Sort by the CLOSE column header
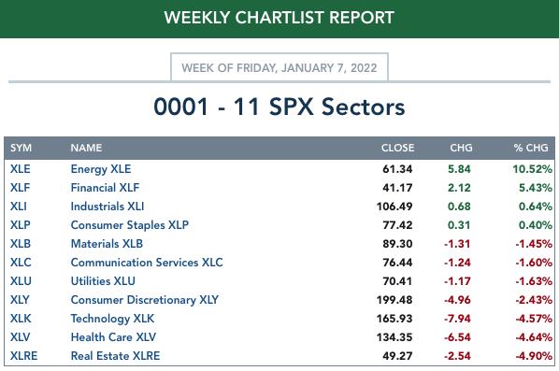 397,148
